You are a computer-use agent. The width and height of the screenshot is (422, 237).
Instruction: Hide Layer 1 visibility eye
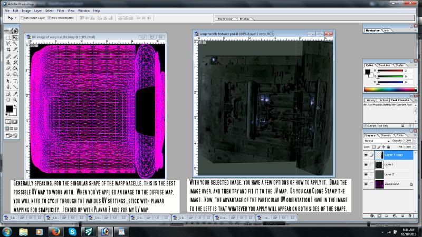[x=366, y=165]
